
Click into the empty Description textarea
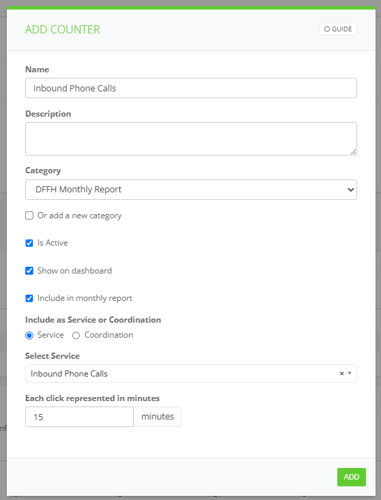[x=190, y=138]
